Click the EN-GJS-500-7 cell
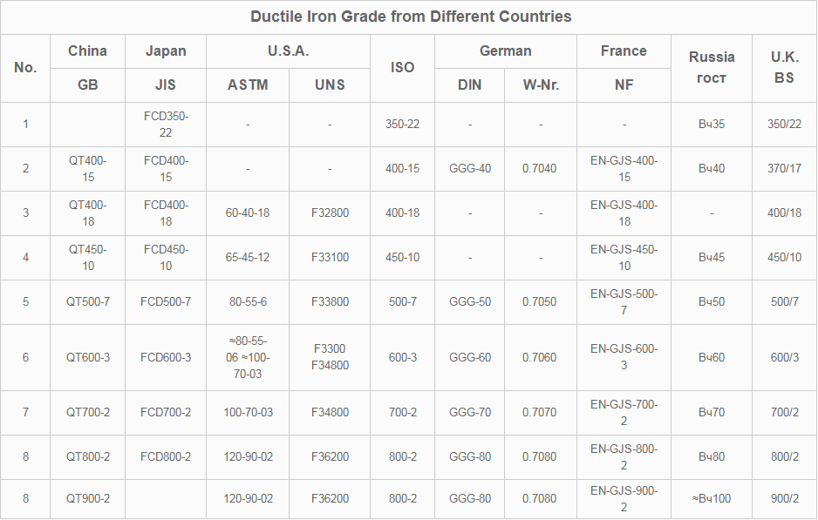818x520 pixels. [624, 301]
